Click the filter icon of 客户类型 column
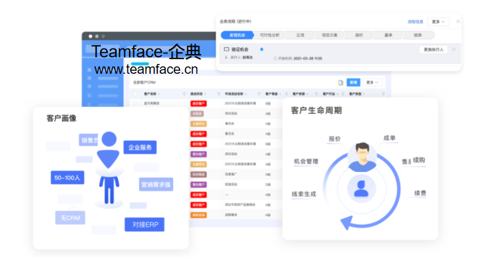The height and width of the screenshot is (257, 499). click(383, 94)
